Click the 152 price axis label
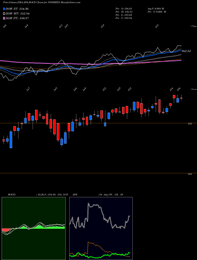This screenshot has height=260, width=197. tap(190, 124)
